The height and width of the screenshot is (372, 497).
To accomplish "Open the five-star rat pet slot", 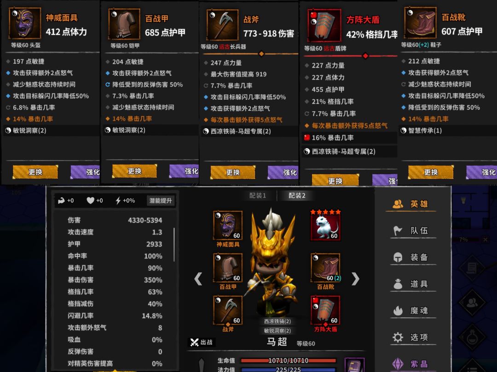I will pyautogui.click(x=325, y=225).
